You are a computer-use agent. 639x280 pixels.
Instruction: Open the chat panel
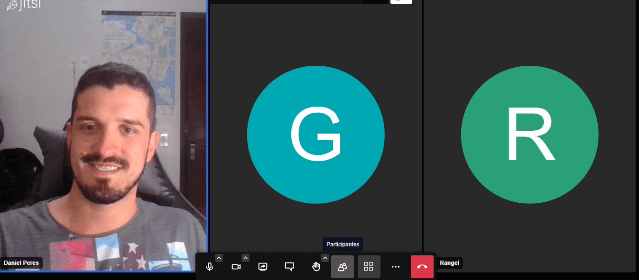(x=289, y=266)
